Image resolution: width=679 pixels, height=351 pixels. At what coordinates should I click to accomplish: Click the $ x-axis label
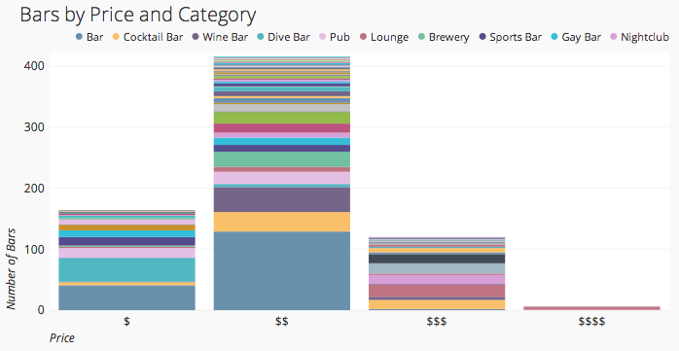click(126, 322)
